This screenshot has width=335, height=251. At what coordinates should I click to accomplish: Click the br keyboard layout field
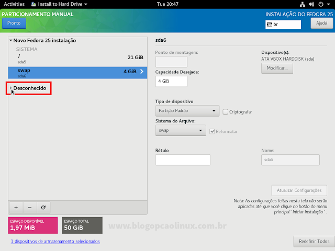coord(283,25)
